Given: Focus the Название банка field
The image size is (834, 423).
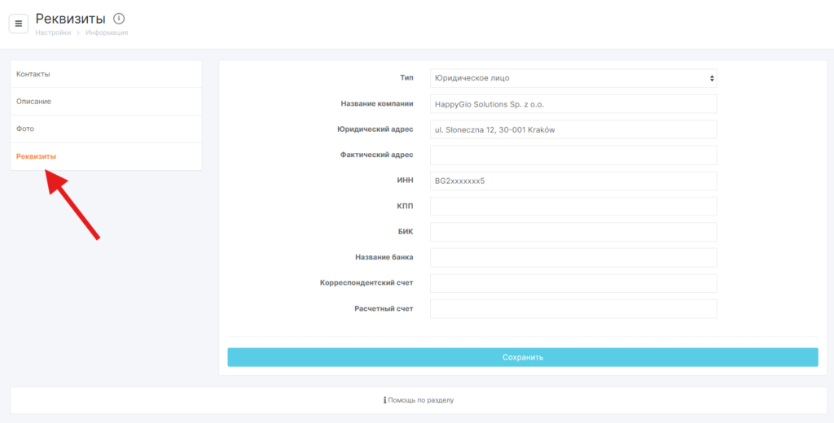Looking at the screenshot, I should point(573,258).
